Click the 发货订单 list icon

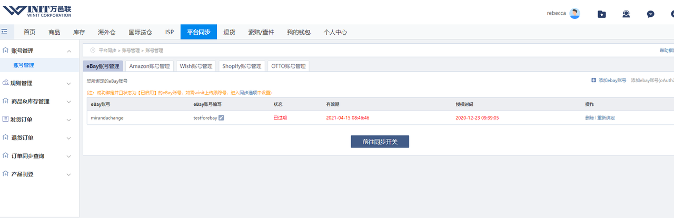[6, 120]
